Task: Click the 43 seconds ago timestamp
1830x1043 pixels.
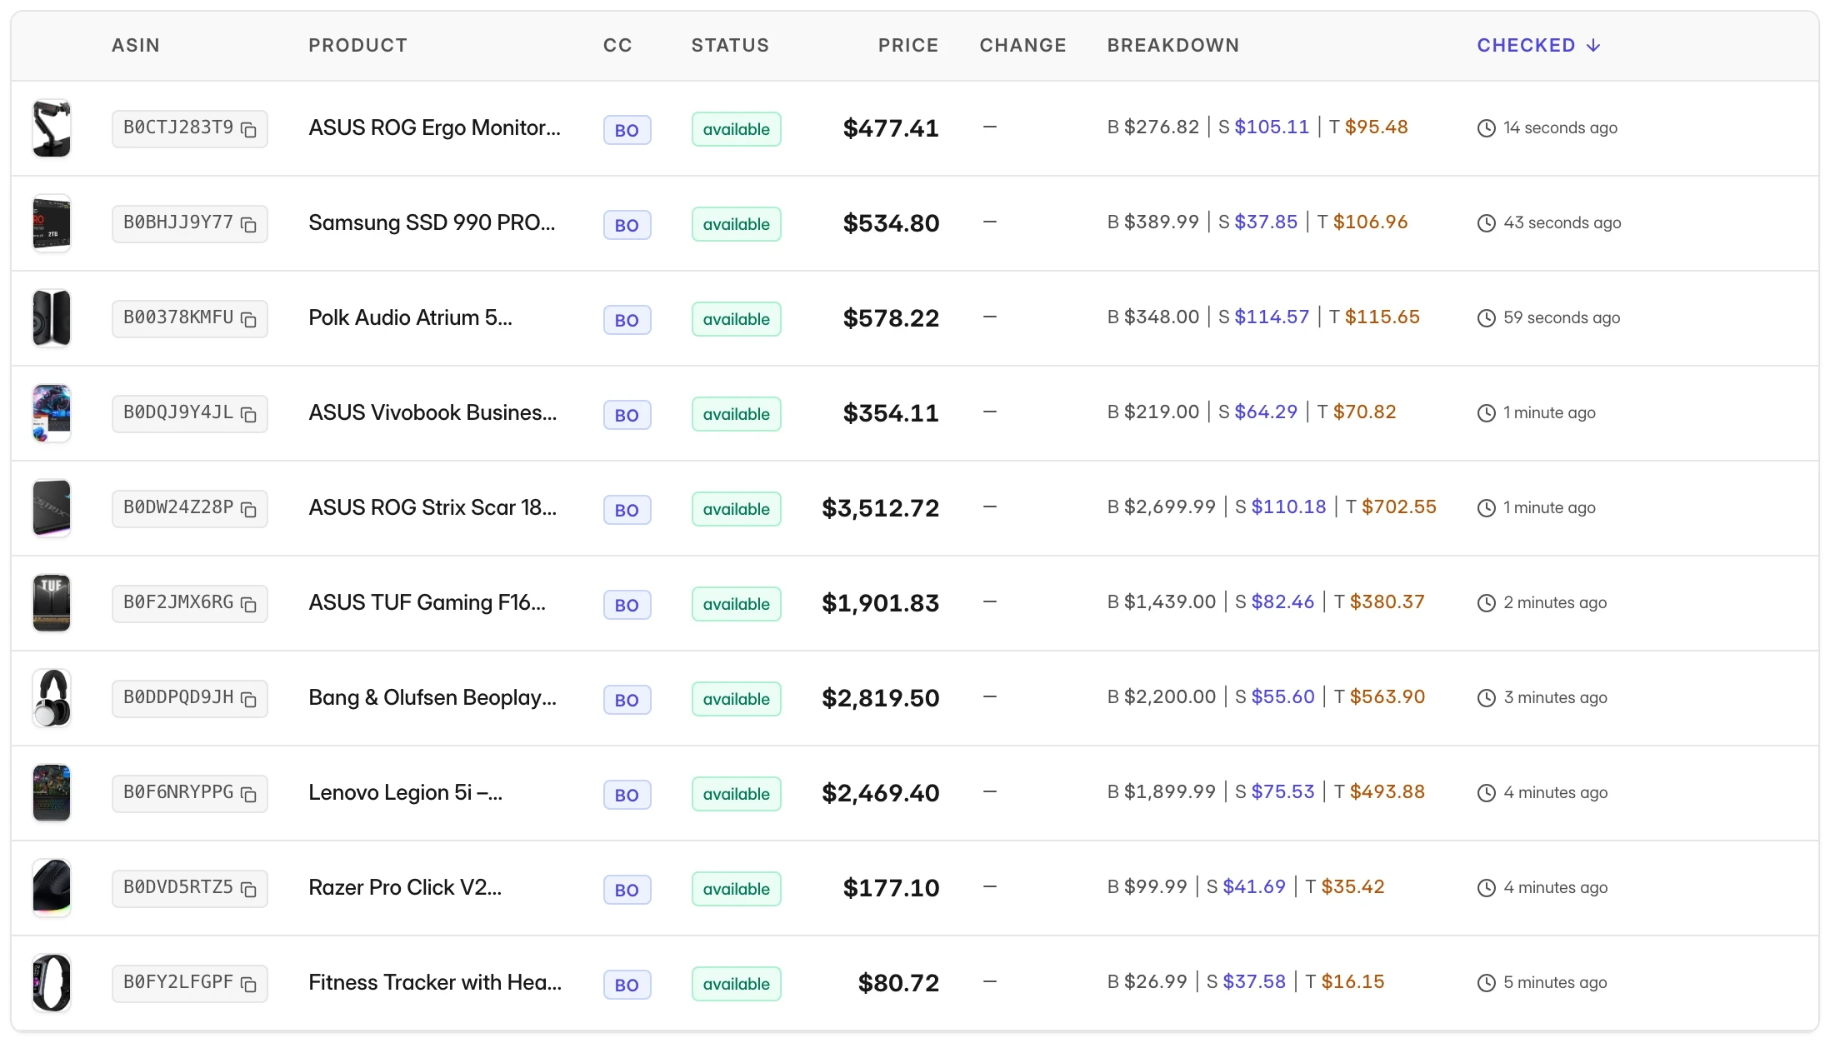Action: [1562, 223]
